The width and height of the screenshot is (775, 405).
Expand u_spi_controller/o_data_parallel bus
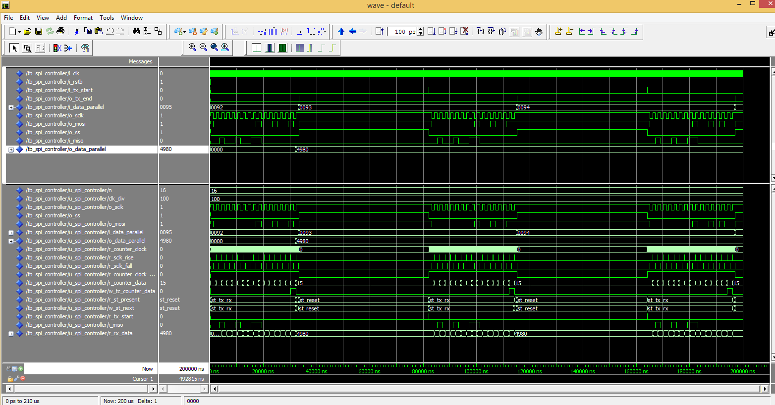tap(11, 241)
